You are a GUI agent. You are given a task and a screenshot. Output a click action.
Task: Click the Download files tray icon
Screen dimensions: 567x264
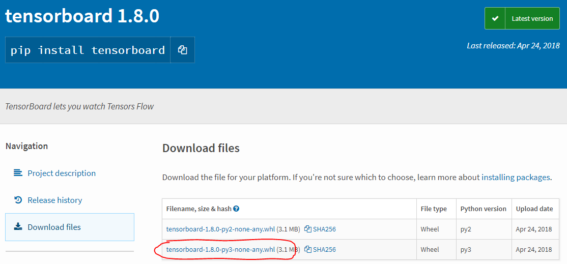[18, 227]
